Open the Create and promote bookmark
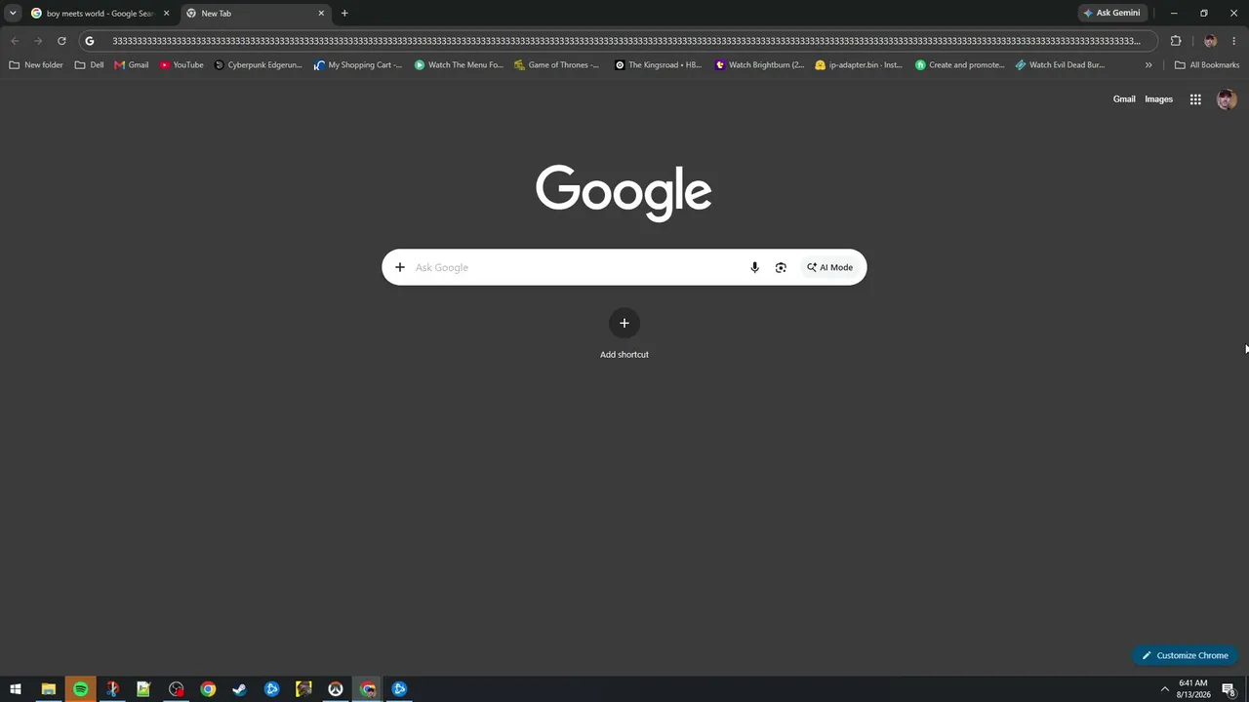 pos(960,65)
